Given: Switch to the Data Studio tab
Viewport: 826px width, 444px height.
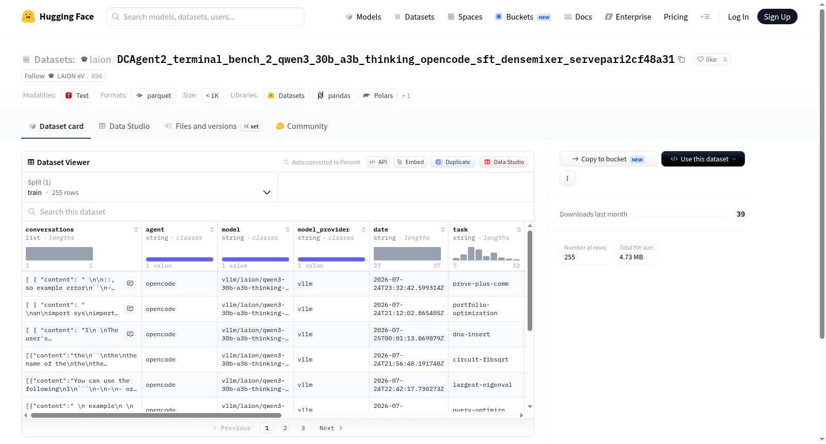Looking at the screenshot, I should [124, 126].
